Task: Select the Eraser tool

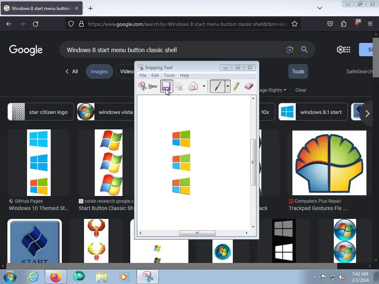Action: 249,86
